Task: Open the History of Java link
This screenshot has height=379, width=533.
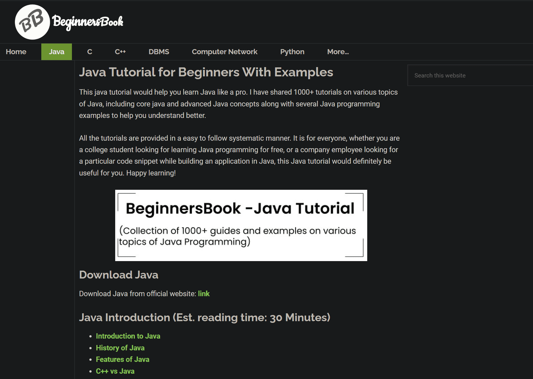Action: click(120, 348)
